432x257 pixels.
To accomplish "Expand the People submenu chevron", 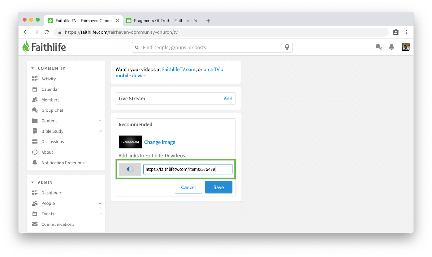I will (x=100, y=203).
